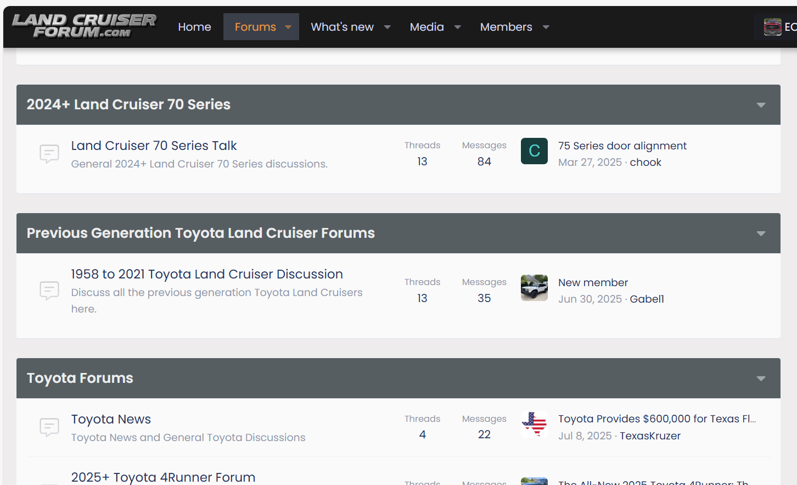Click the message count 22
This screenshot has height=485, width=797.
pos(484,434)
